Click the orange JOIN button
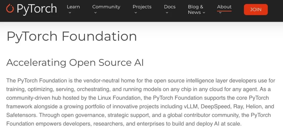The width and height of the screenshot is (283, 136). point(255,10)
